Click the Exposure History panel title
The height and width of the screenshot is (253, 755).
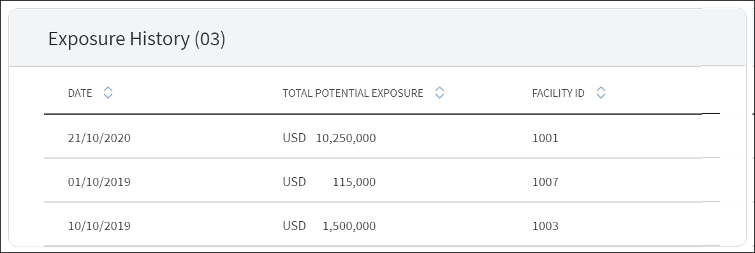click(136, 38)
